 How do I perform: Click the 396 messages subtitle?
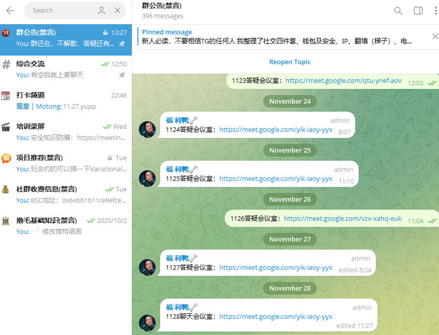click(162, 16)
